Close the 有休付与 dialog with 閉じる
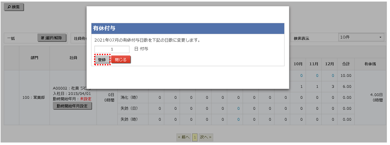The image size is (390, 145). (121, 60)
